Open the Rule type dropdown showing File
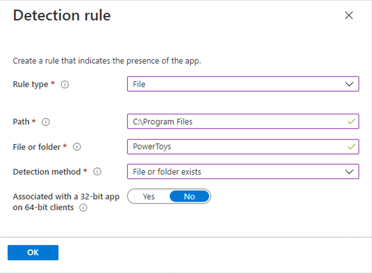The width and height of the screenshot is (372, 273). [x=243, y=84]
